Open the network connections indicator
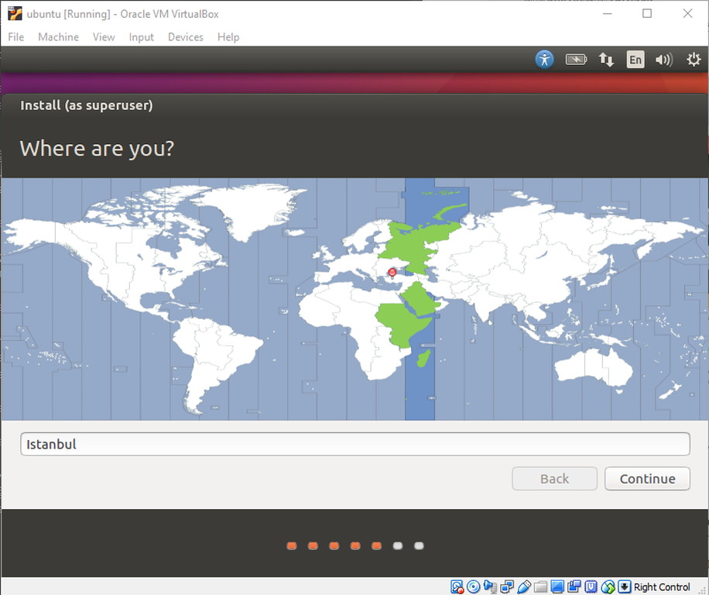This screenshot has width=709, height=595. point(606,60)
